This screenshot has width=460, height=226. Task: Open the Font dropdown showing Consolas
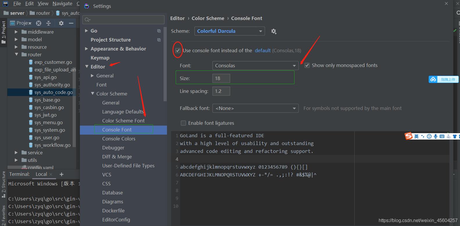255,66
